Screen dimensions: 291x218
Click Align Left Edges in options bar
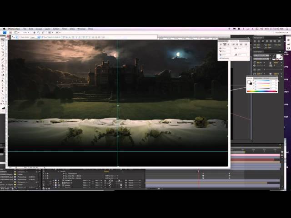(x=74, y=37)
